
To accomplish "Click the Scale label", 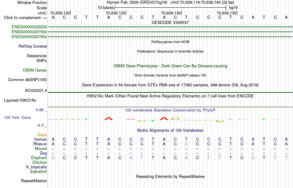I will pyautogui.click(x=42, y=8).
